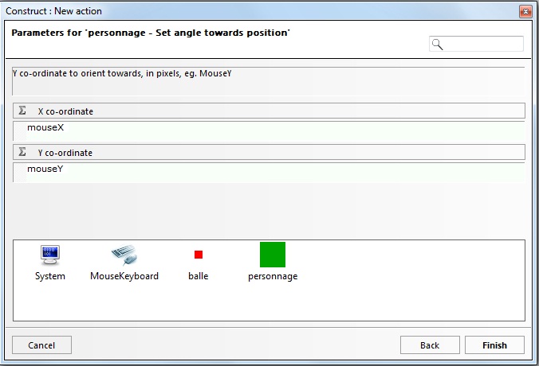Focus the search text box
The height and width of the screenshot is (366, 539).
click(x=483, y=45)
